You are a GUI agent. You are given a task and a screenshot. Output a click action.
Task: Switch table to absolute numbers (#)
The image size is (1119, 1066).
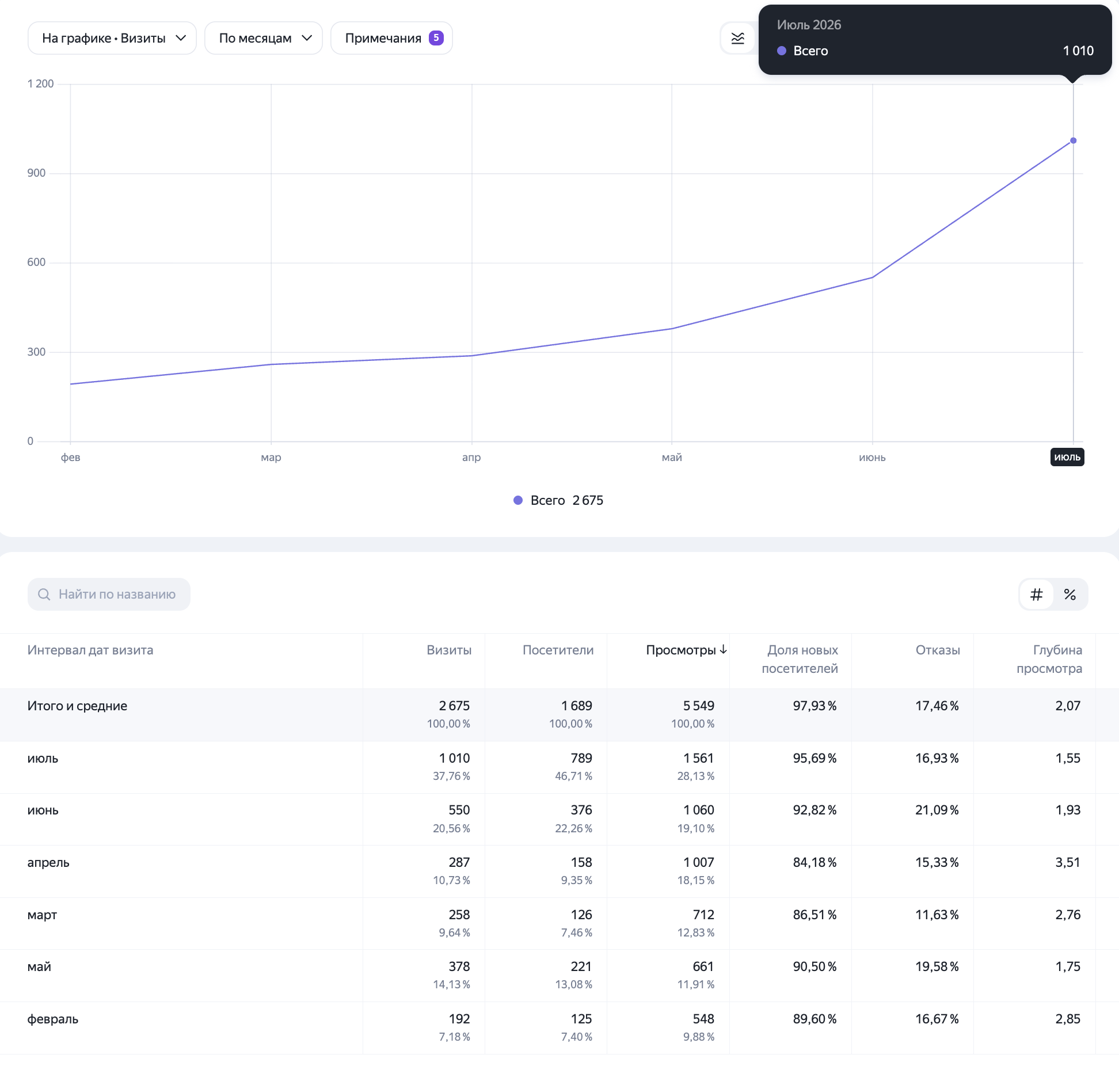[1037, 594]
